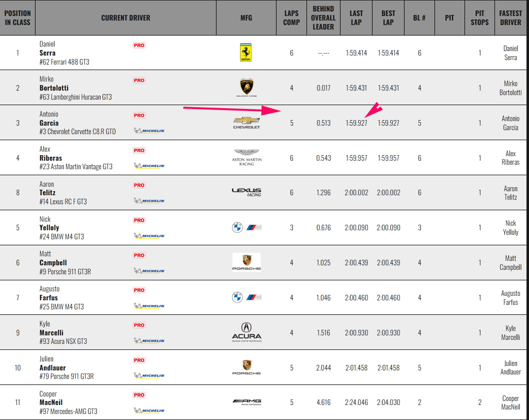Click the Porsche logo in Matt Campbell's row
This screenshot has width=529, height=420.
coord(246,262)
